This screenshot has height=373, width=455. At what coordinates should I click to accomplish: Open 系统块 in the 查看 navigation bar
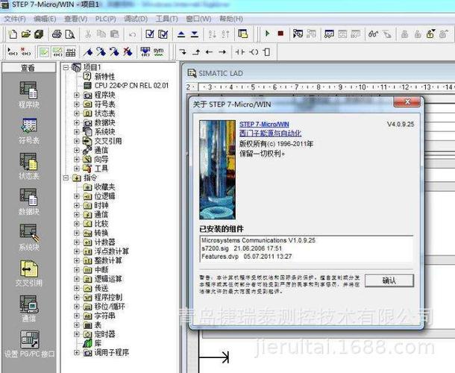point(28,237)
